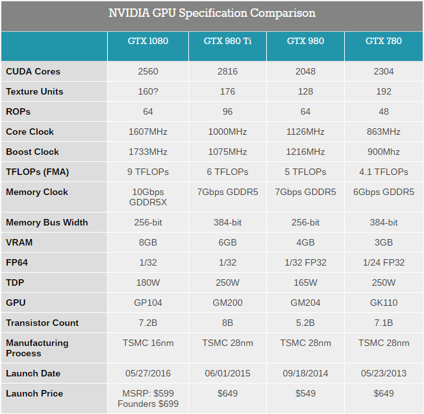Click the Boost Clock row label
This screenshot has height=414, width=424.
click(x=32, y=152)
